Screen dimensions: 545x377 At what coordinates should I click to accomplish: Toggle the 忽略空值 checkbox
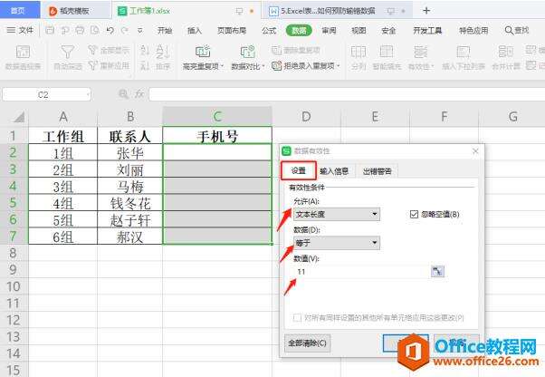414,214
